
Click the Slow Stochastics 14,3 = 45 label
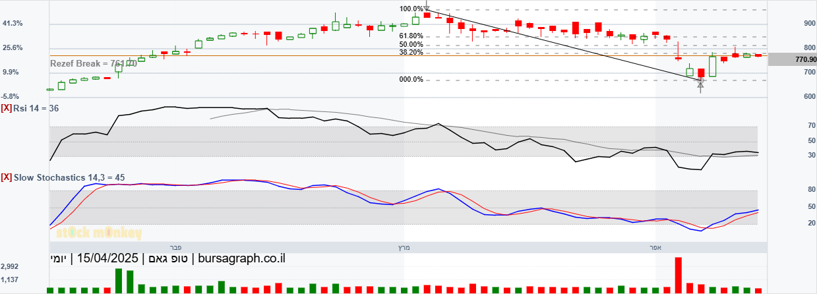[69, 177]
